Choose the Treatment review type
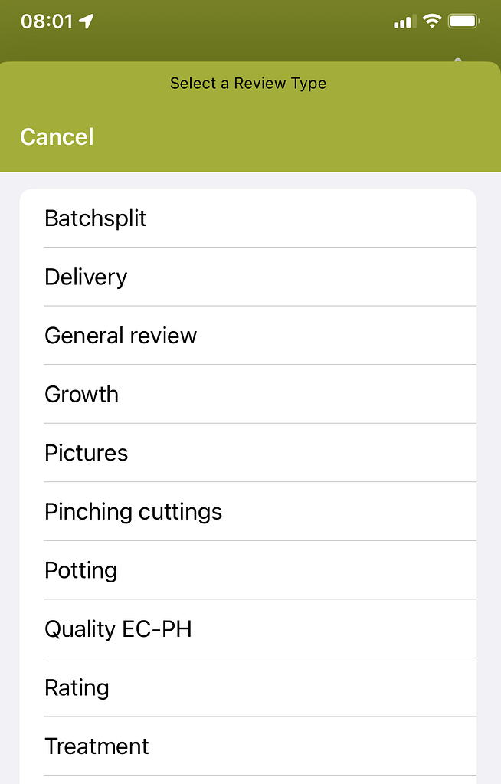The height and width of the screenshot is (784, 501). point(249,746)
